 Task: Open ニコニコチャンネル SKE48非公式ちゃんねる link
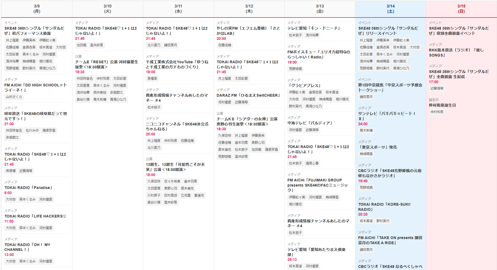[x=177, y=127]
